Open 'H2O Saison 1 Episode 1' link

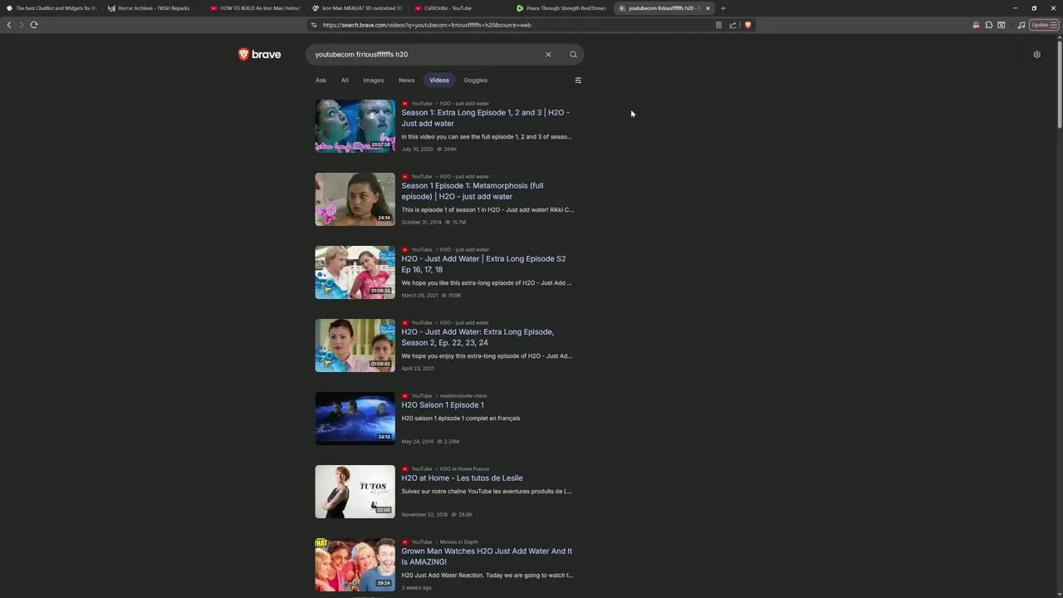click(443, 405)
